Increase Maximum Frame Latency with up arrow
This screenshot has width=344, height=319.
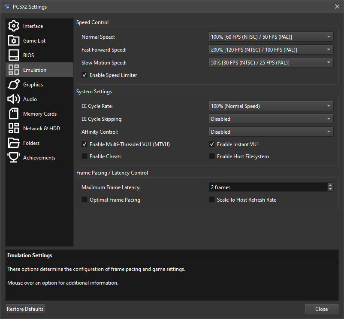click(x=330, y=185)
